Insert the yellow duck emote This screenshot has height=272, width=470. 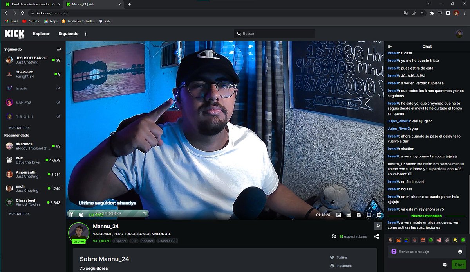[456, 240]
